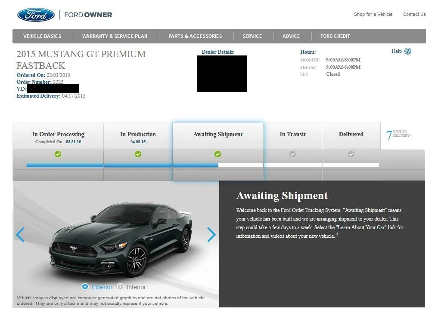
Task: Click the Awaiting Shipment panel heading
Action: pos(282,196)
